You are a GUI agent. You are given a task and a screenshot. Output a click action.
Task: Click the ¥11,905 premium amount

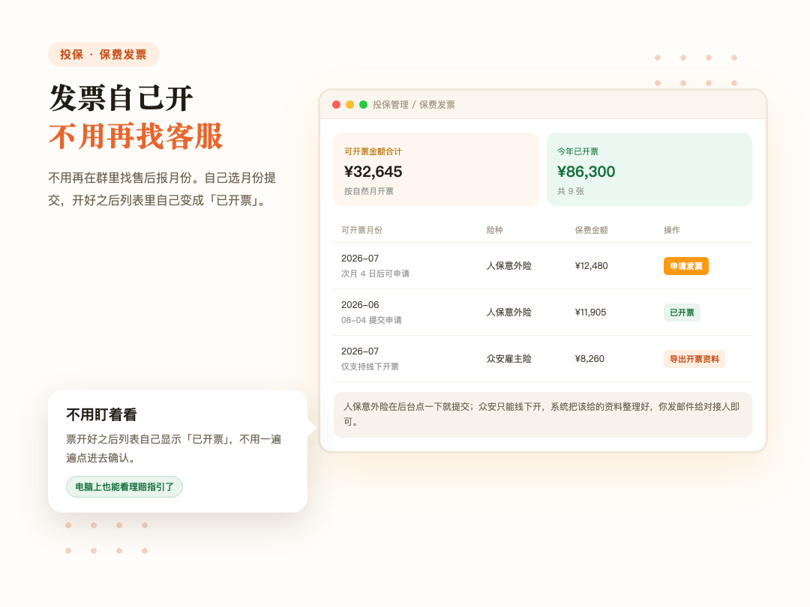coord(590,312)
